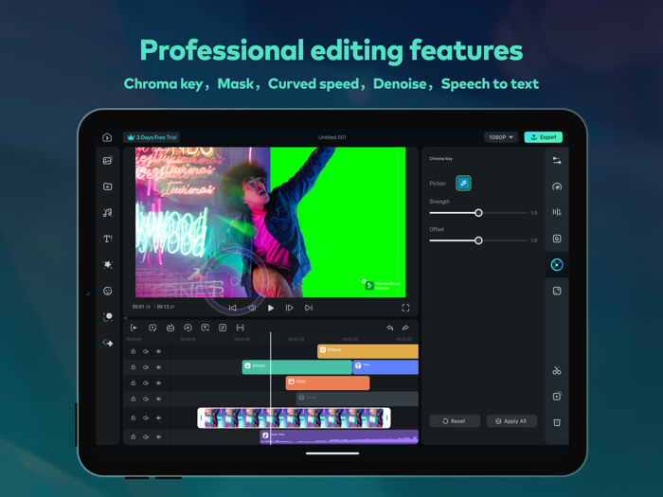Split the clip with the scissors icon

(557, 371)
